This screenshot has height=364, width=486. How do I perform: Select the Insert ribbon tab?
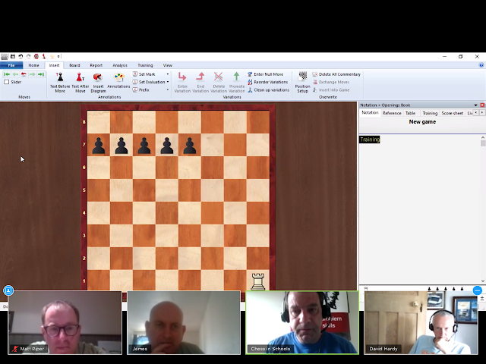[x=54, y=65]
